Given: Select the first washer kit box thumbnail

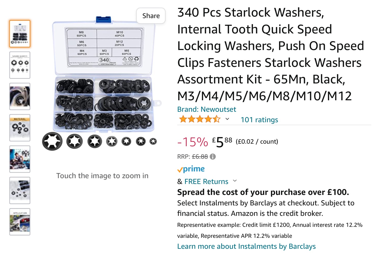Looking at the screenshot, I should [20, 34].
